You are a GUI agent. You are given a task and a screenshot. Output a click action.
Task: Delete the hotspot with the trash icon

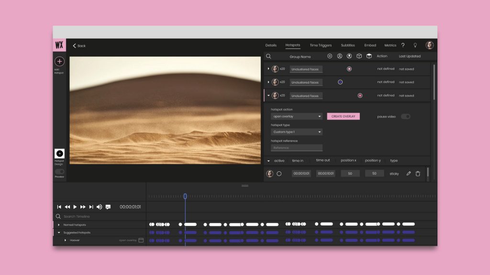click(418, 174)
